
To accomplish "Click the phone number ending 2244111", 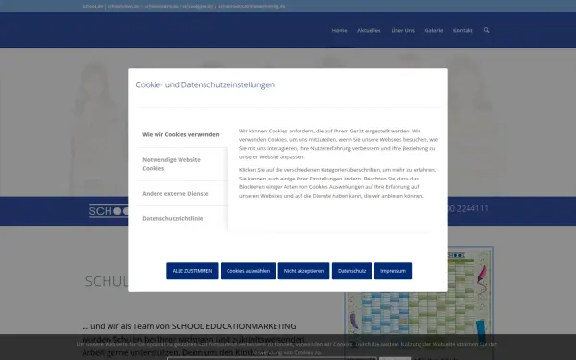I will [x=468, y=208].
